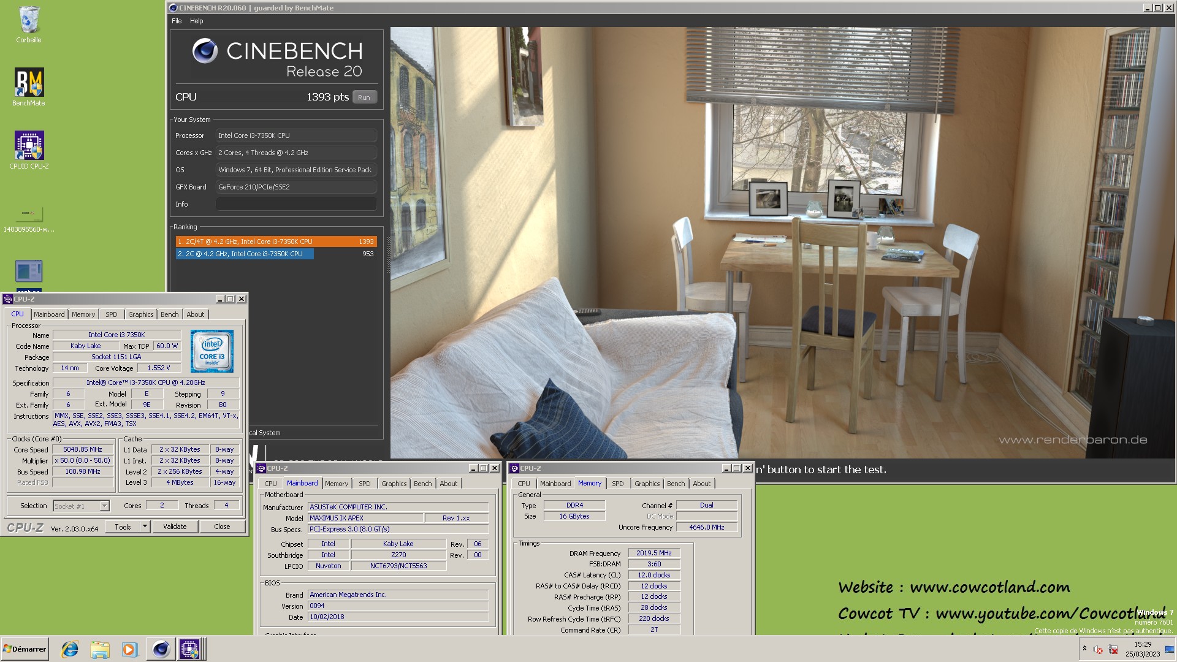The height and width of the screenshot is (662, 1177).
Task: Open the Socket #1 selection dropdown
Action: pyautogui.click(x=82, y=506)
